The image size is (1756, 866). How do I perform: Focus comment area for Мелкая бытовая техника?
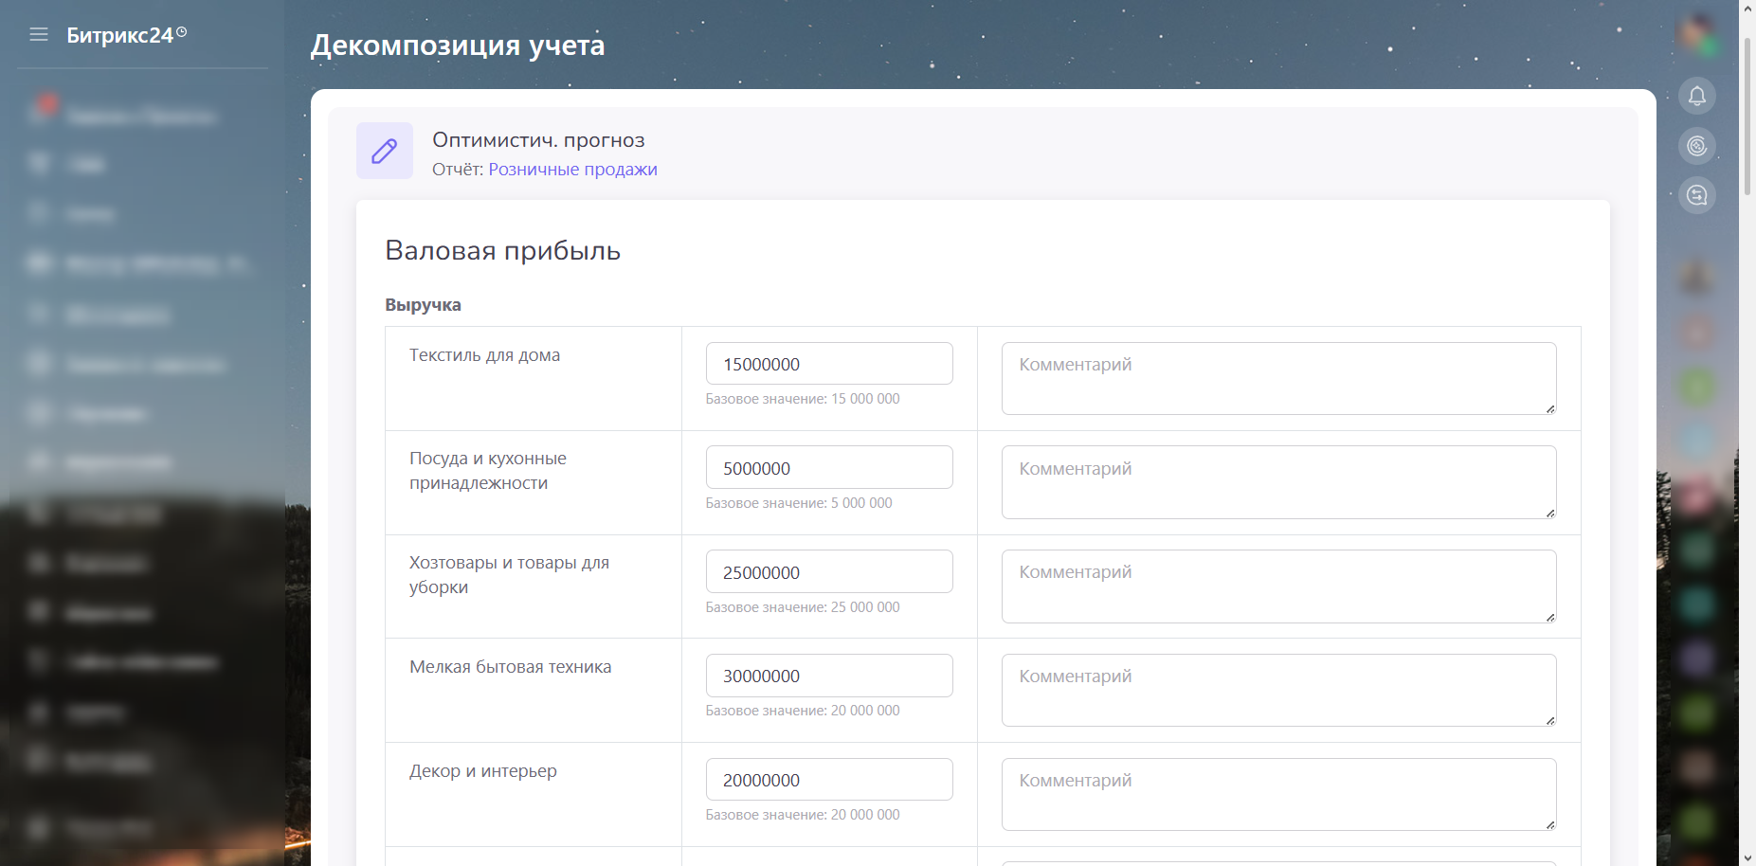click(x=1277, y=690)
